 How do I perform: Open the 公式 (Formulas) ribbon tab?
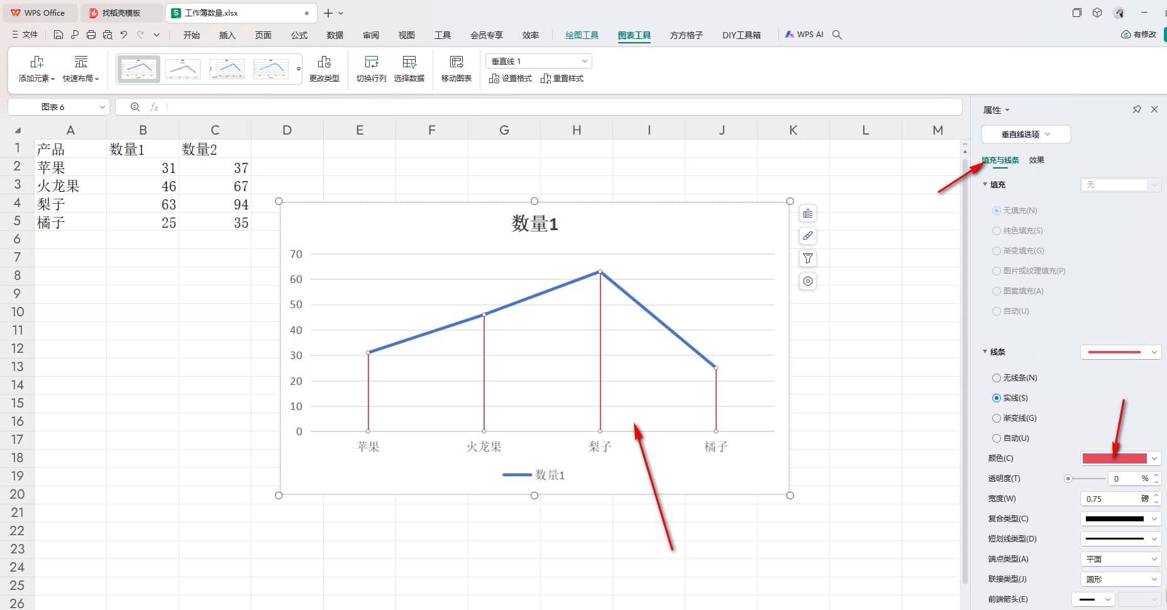299,35
